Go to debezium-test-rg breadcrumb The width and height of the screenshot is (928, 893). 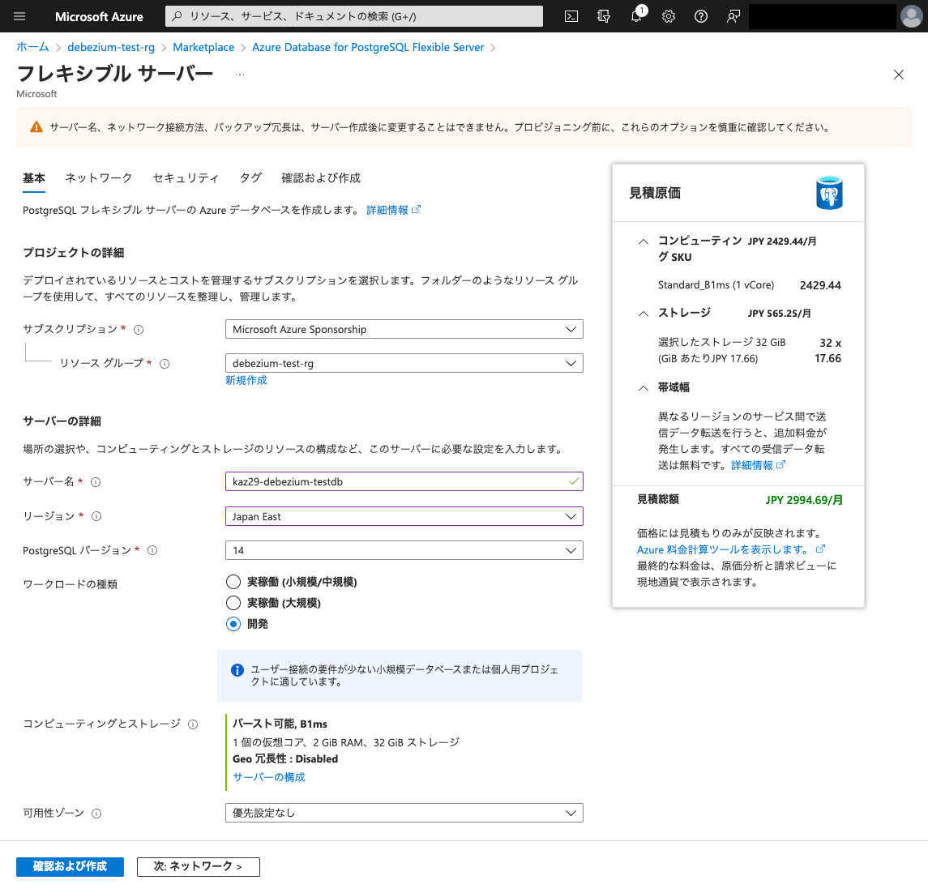pyautogui.click(x=111, y=47)
